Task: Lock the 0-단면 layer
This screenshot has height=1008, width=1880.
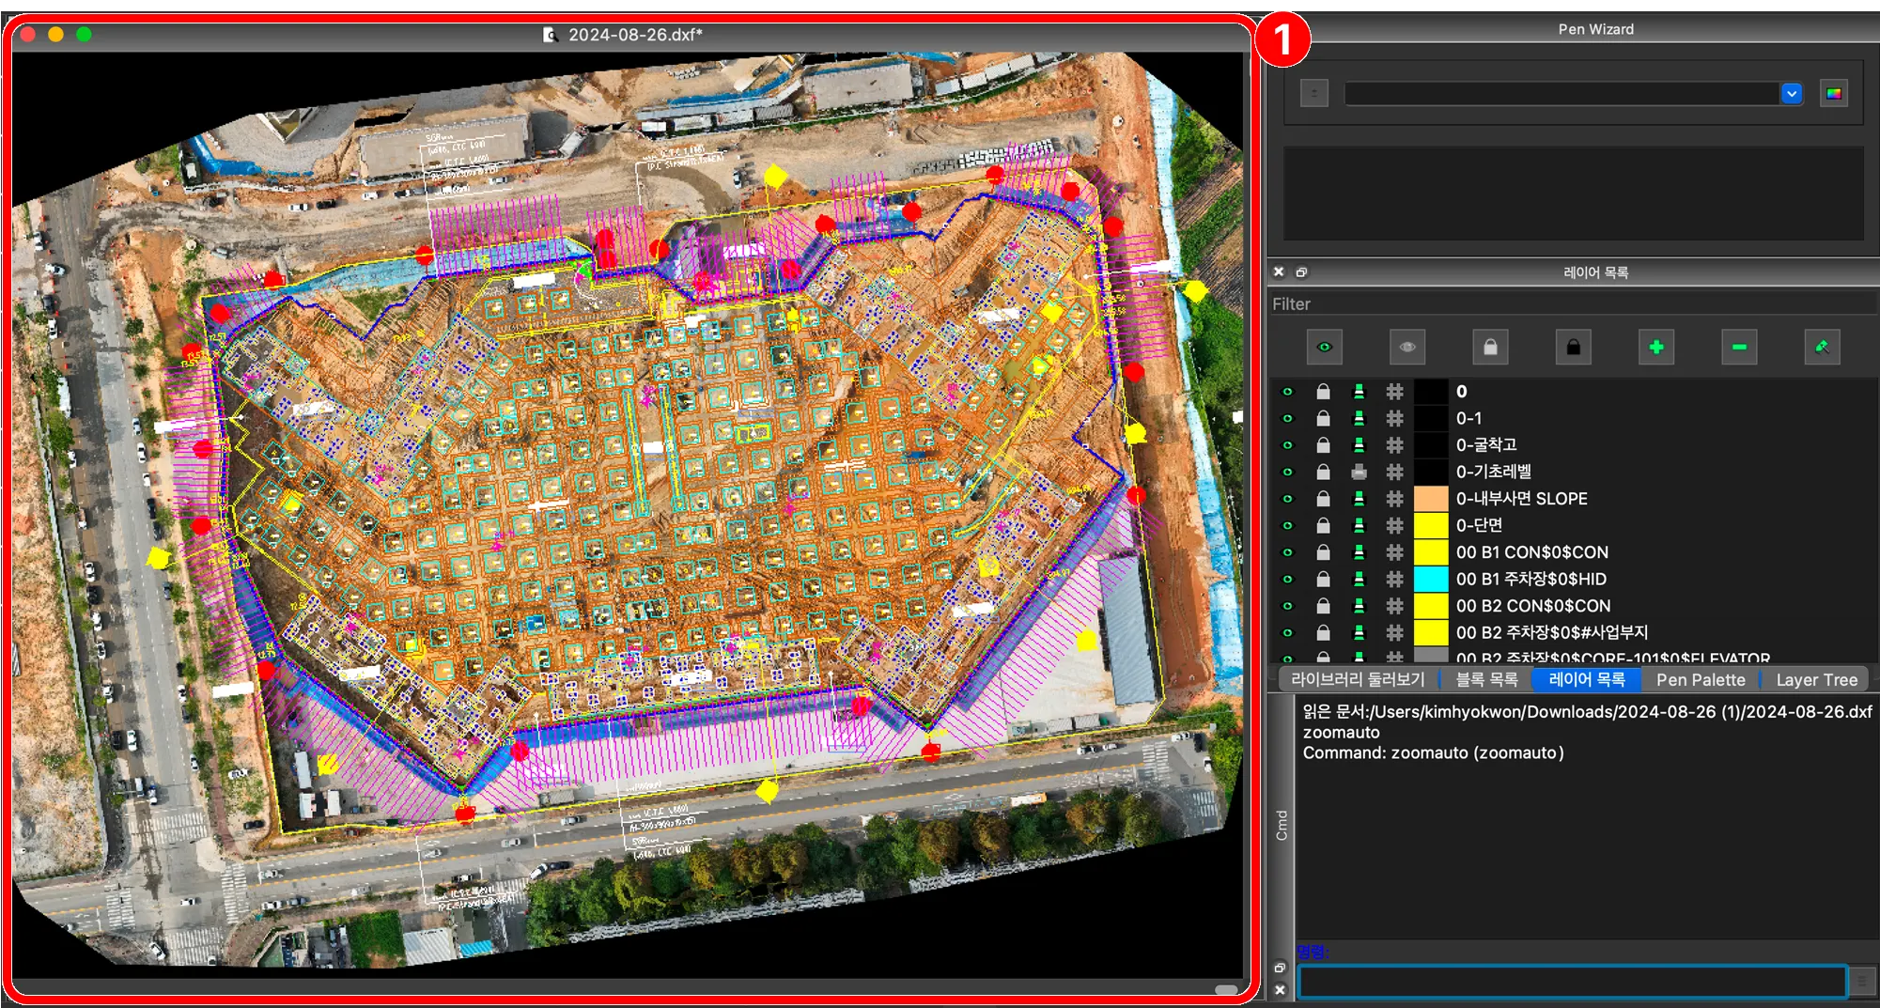Action: tap(1323, 525)
